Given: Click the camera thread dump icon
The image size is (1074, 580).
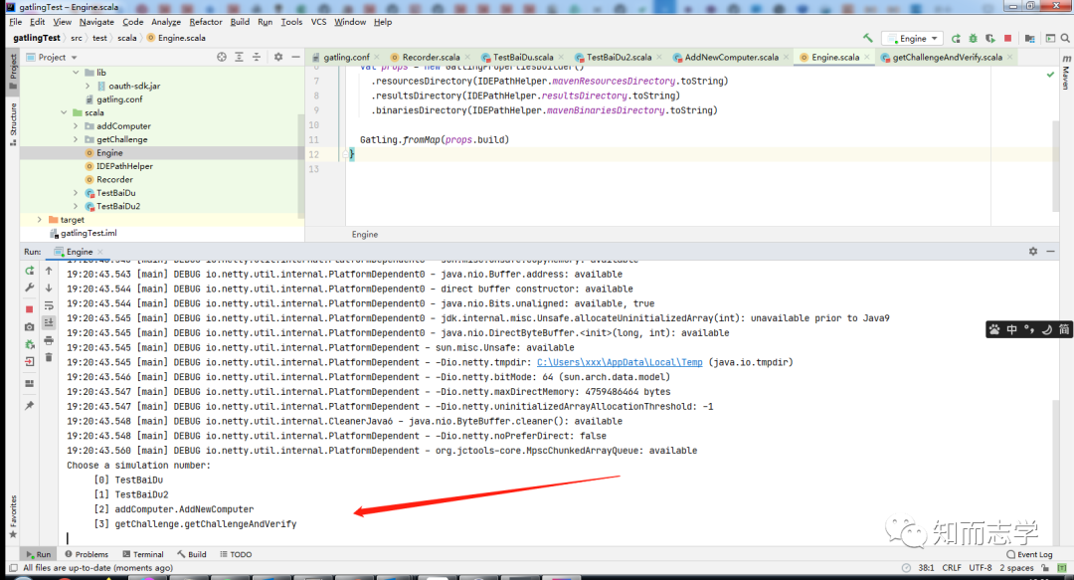Looking at the screenshot, I should point(30,327).
